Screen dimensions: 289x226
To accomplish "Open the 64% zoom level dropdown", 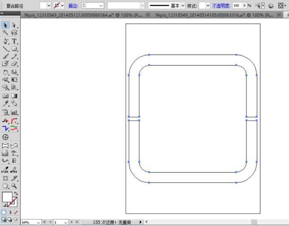I will point(39,222).
